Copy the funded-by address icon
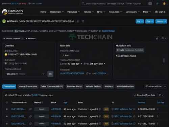169x127 pixels. point(87,73)
